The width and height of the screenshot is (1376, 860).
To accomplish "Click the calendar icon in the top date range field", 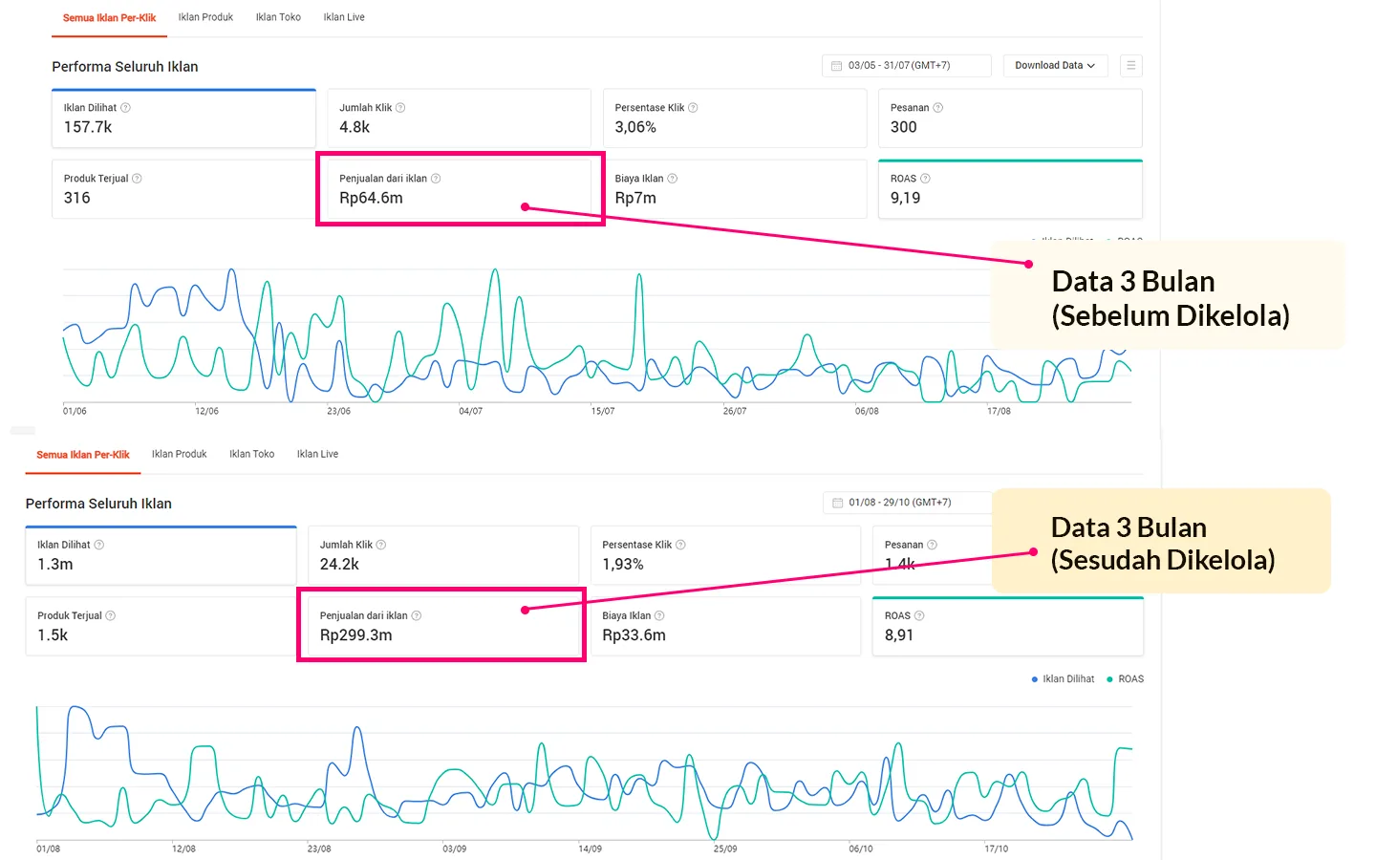I will (836, 65).
